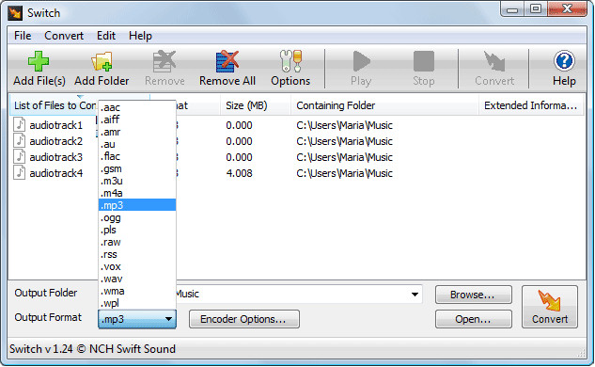
Task: Click the Add File(s) green plus icon
Action: coord(39,61)
